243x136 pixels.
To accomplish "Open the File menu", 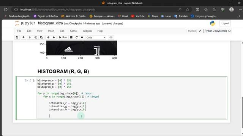I will 19,31.
